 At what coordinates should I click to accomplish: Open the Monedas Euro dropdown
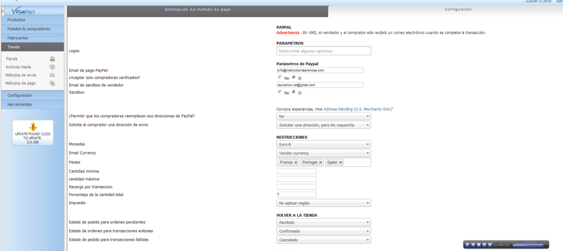click(x=323, y=144)
